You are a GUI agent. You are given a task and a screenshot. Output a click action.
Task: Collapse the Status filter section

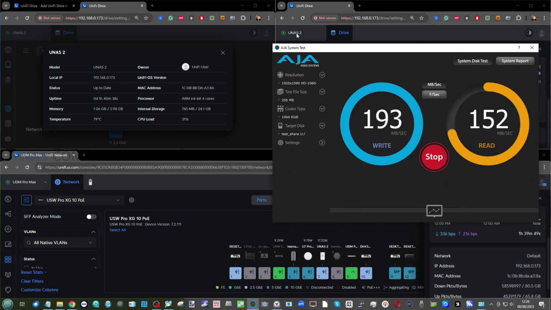[x=93, y=259]
